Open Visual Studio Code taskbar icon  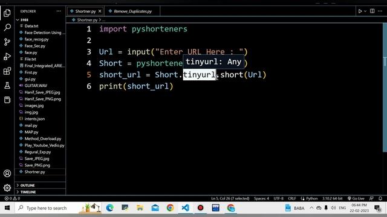186,208
